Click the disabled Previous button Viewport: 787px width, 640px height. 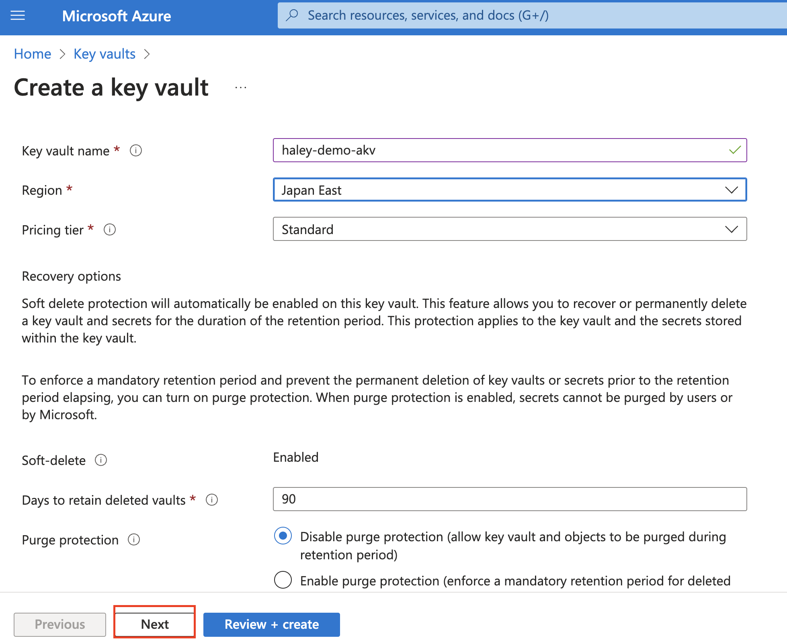tap(59, 624)
